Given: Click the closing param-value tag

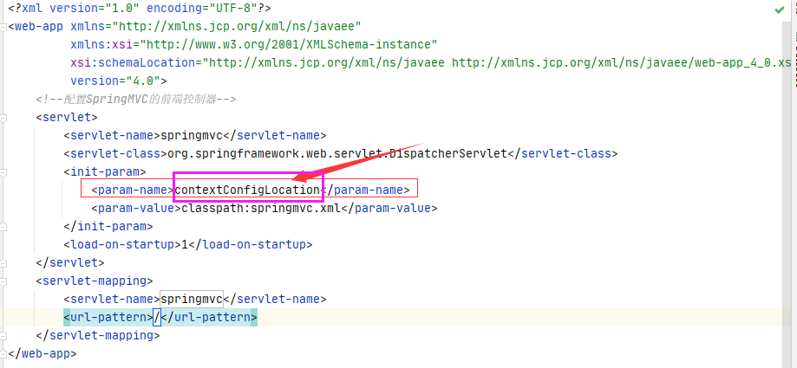Looking at the screenshot, I should [390, 208].
